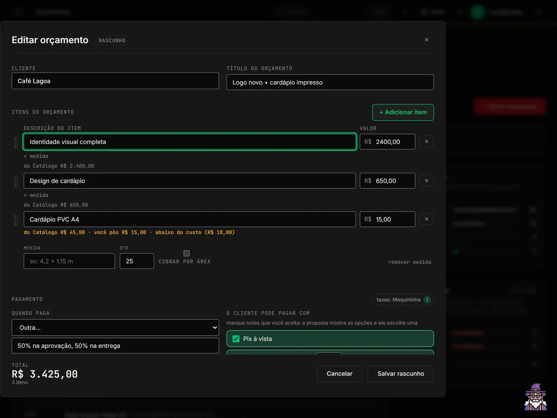This screenshot has width=557, height=418.
Task: Move "Cardápio PVC A4" item down
Action: click(x=16, y=223)
